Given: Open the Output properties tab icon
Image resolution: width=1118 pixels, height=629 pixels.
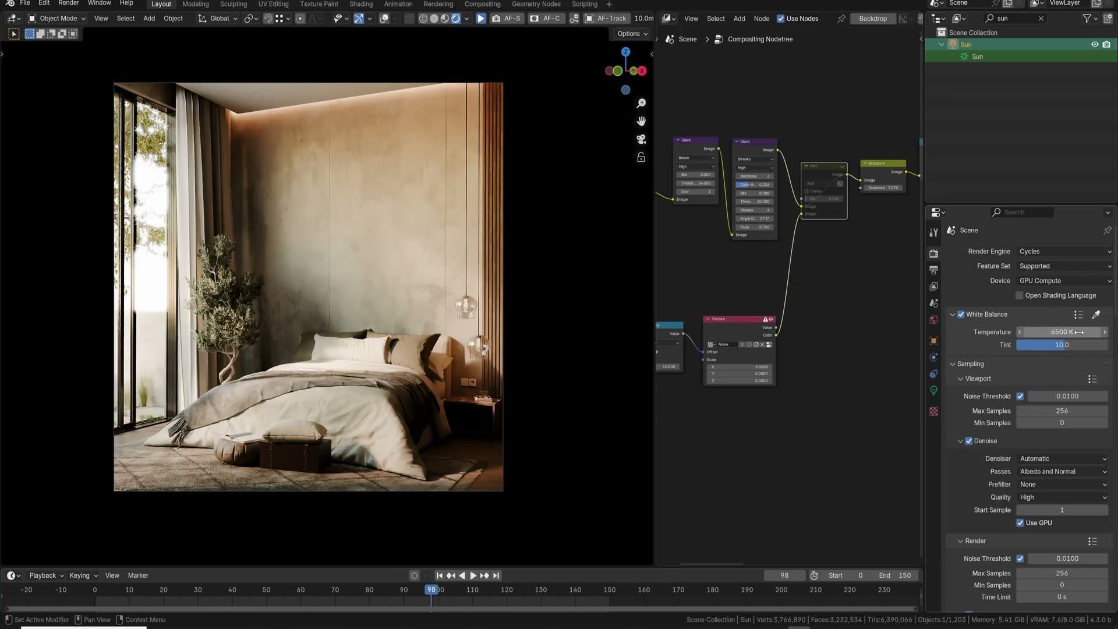Looking at the screenshot, I should coord(934,270).
